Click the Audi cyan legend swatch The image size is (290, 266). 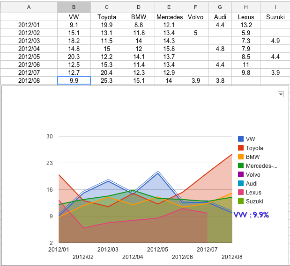[241, 183]
